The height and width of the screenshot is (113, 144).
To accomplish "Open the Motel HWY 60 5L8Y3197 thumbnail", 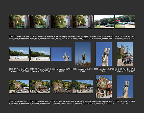I will pyautogui.click(x=125, y=22).
